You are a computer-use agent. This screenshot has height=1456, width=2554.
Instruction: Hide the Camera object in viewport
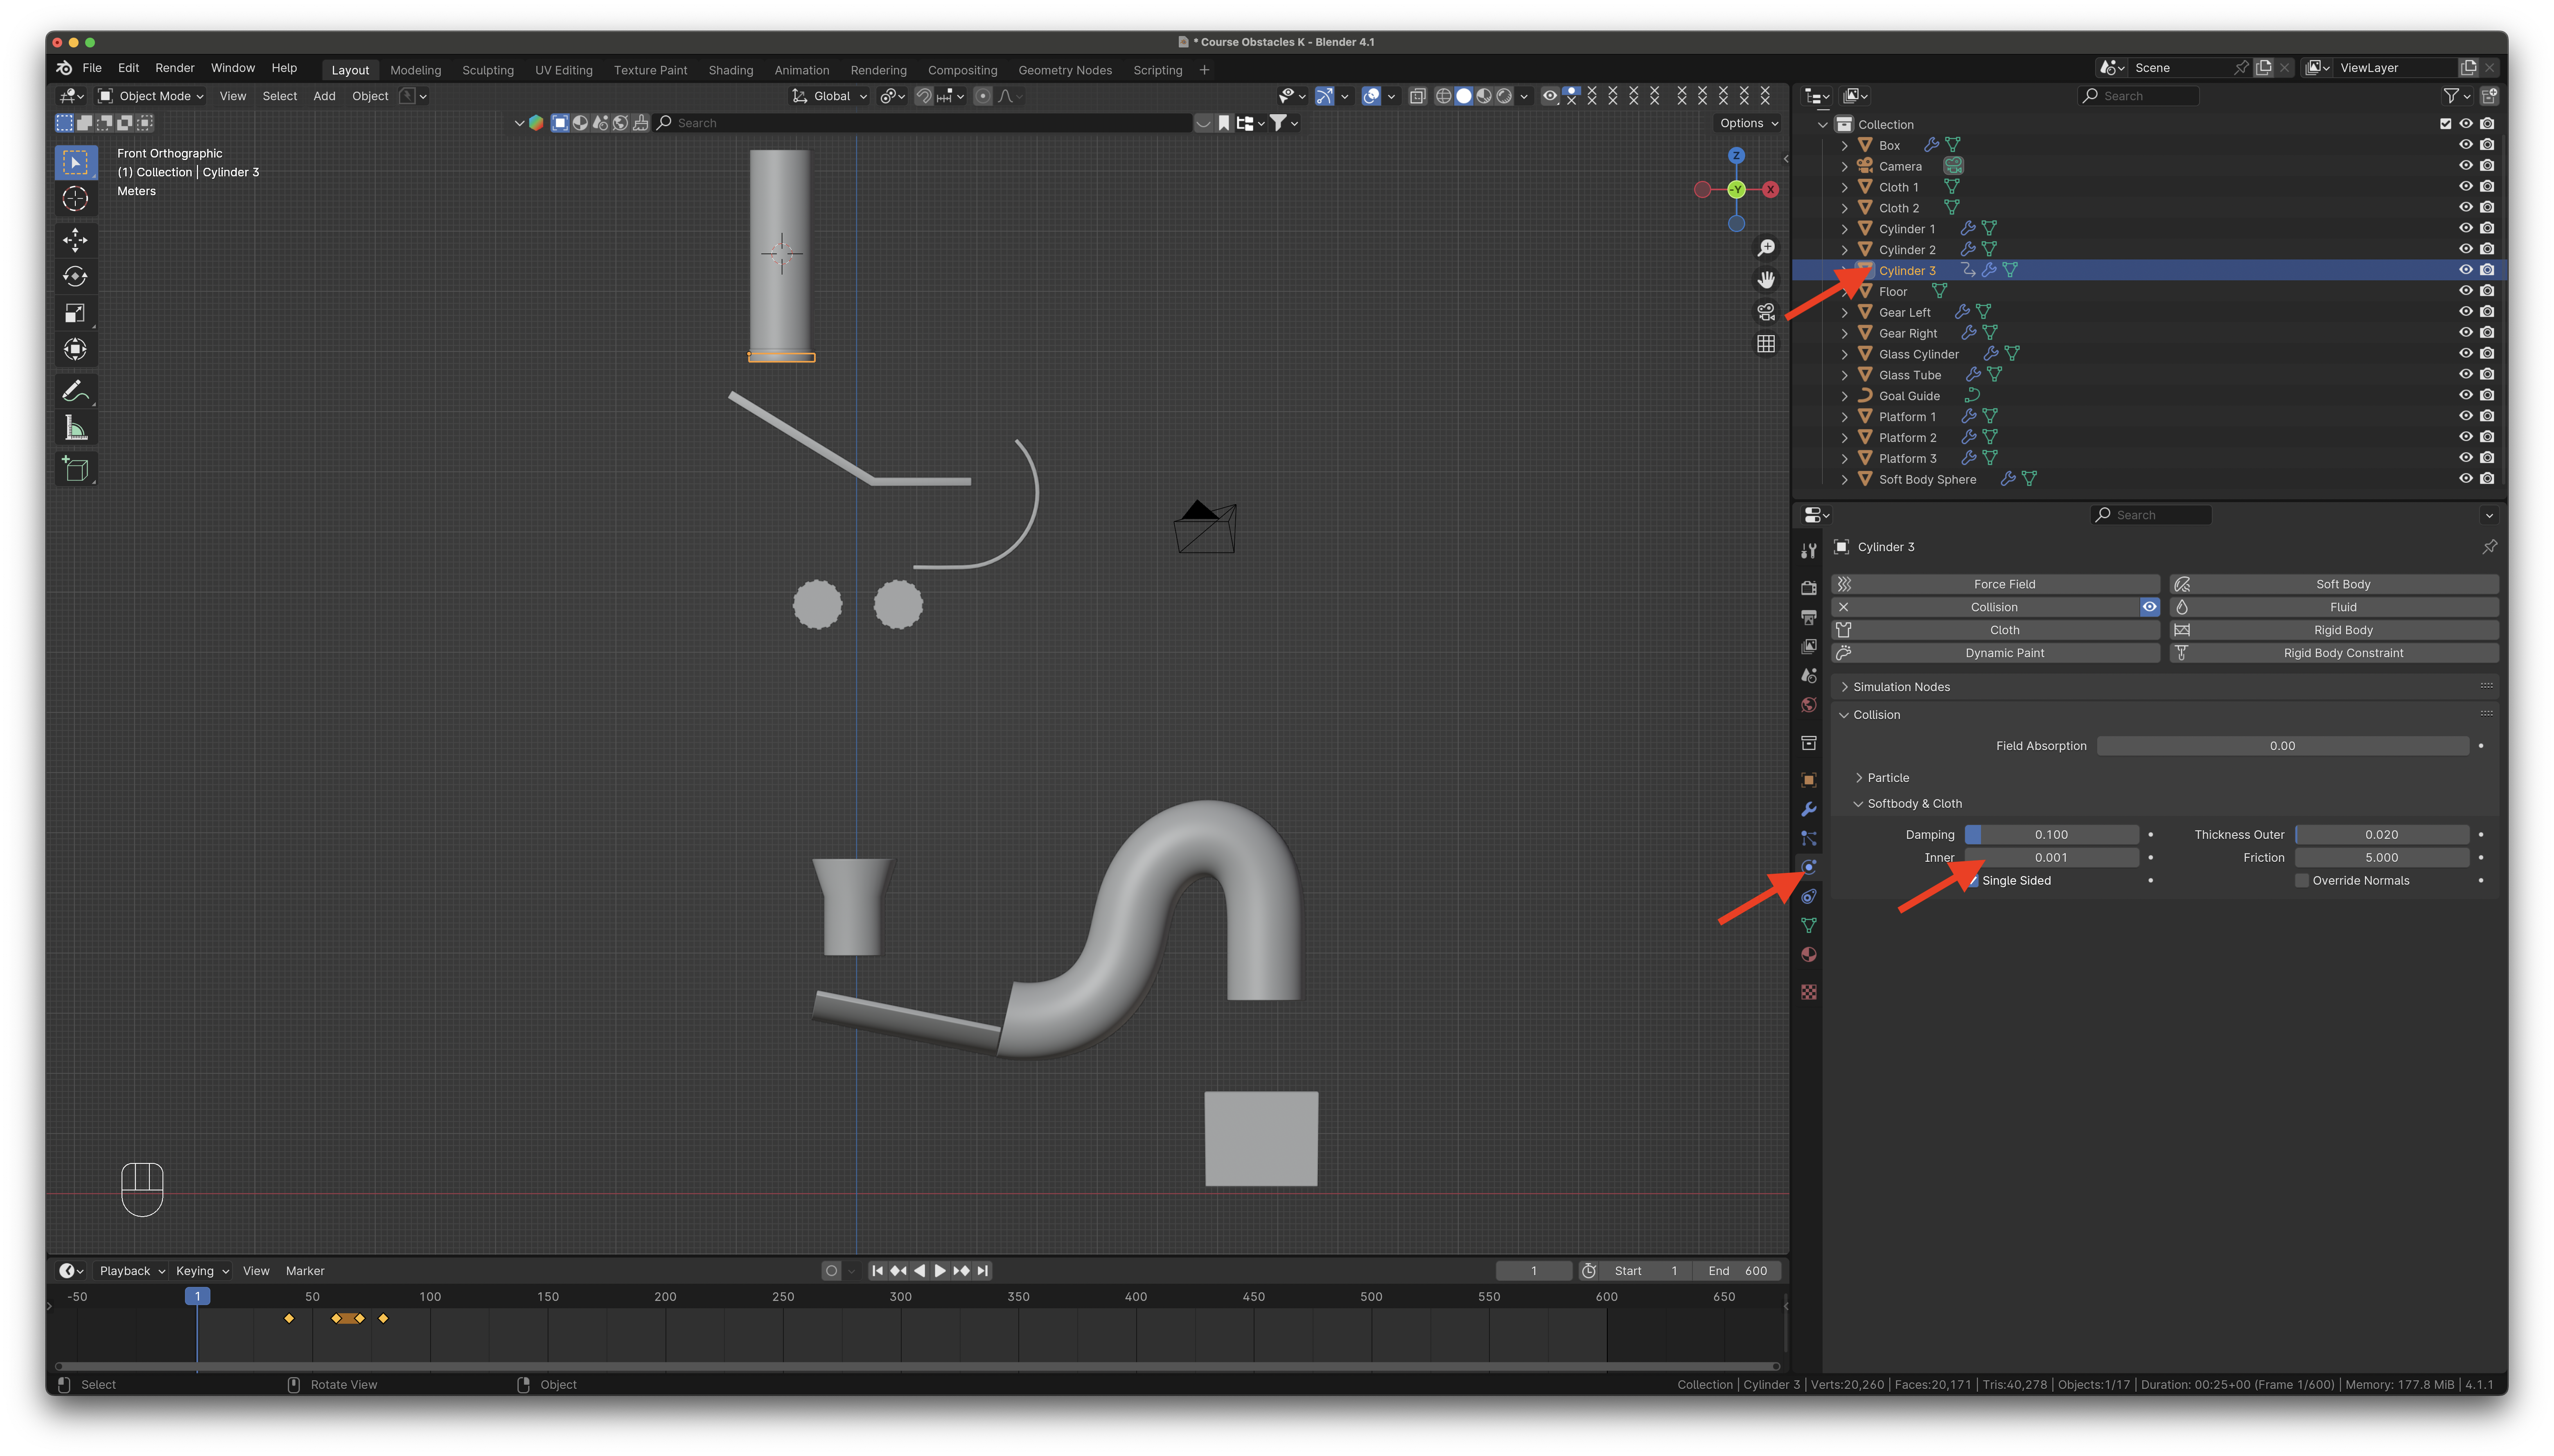[2465, 166]
